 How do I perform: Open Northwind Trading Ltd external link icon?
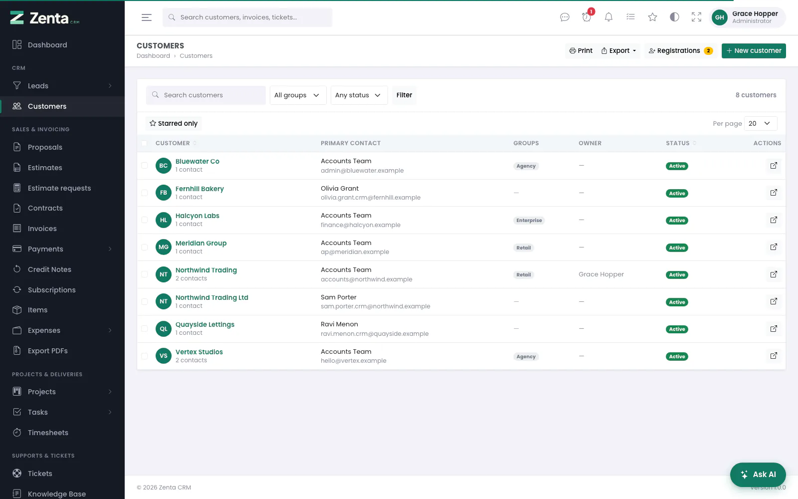[774, 301]
